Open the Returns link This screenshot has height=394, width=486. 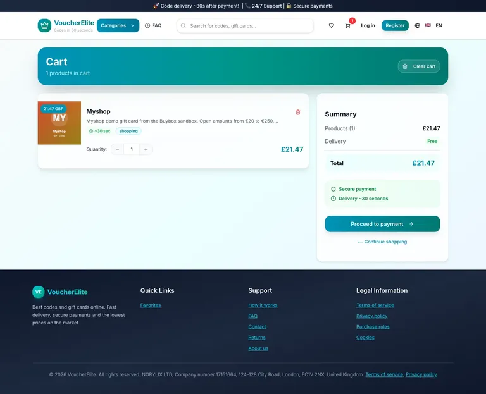pos(257,338)
